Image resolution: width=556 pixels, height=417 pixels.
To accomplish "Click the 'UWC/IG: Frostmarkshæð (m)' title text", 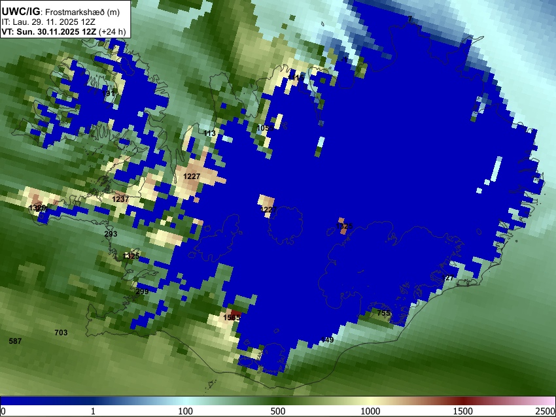I will click(x=61, y=12).
